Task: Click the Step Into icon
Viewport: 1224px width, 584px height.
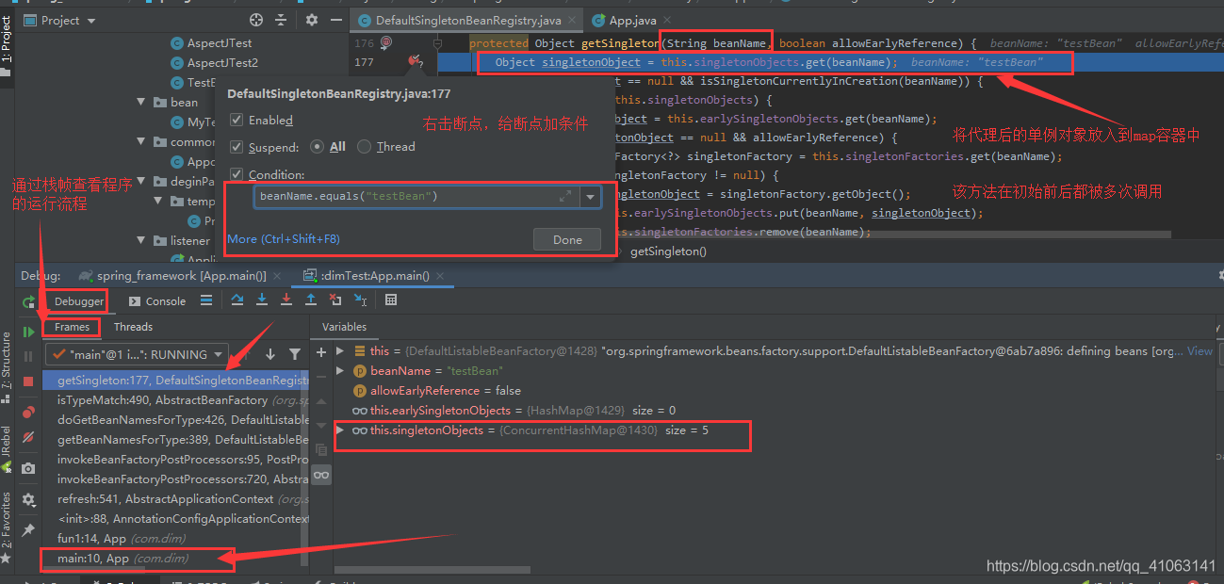Action: (262, 300)
